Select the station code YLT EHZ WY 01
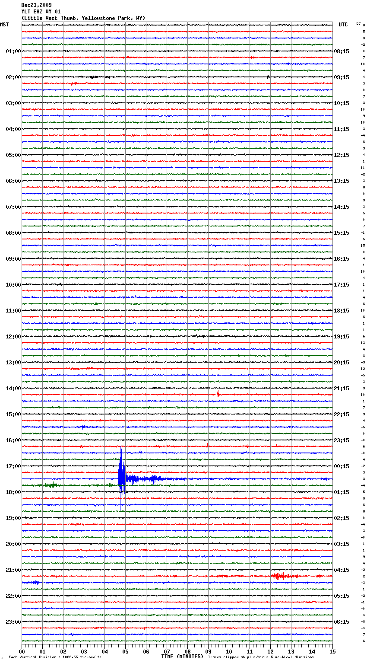This screenshot has height=663, width=367. pos(41,12)
